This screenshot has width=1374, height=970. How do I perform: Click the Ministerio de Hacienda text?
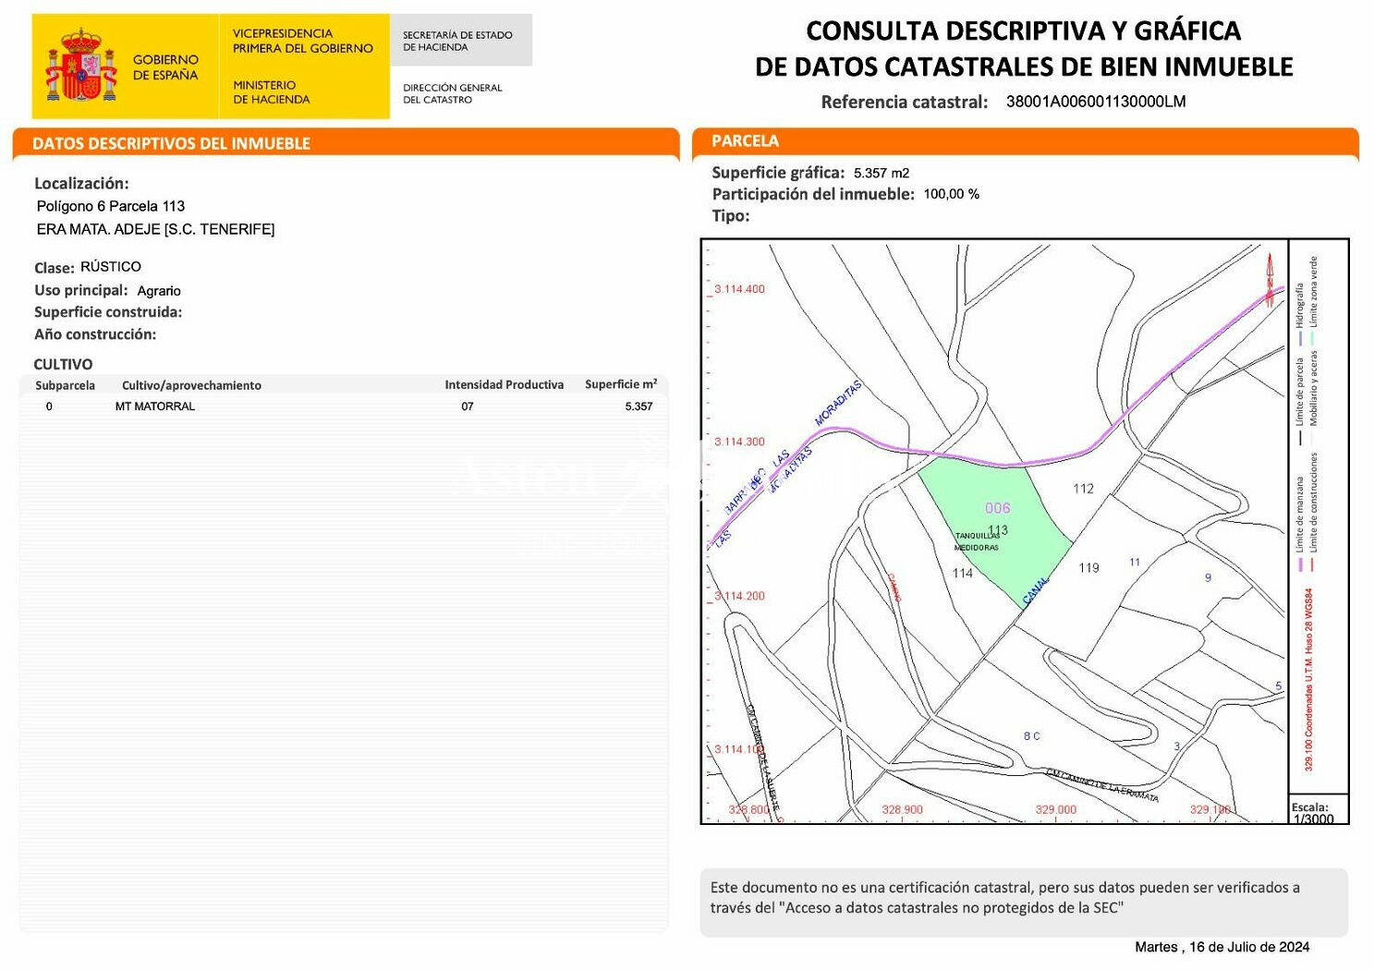pyautogui.click(x=271, y=92)
